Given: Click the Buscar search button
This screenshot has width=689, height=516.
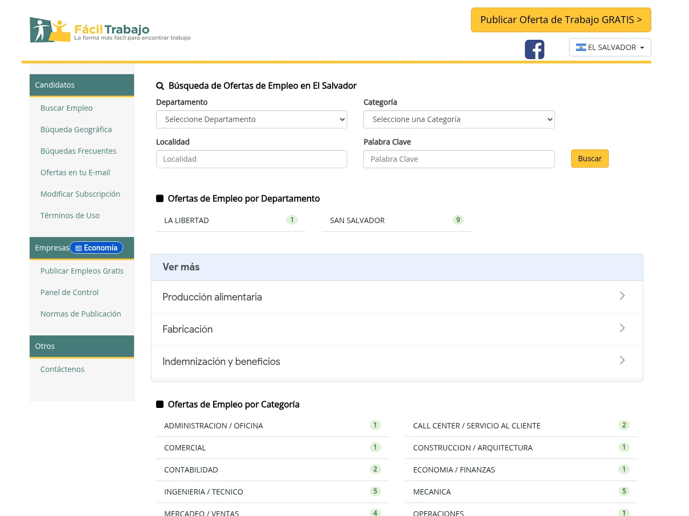Looking at the screenshot, I should pyautogui.click(x=589, y=159).
